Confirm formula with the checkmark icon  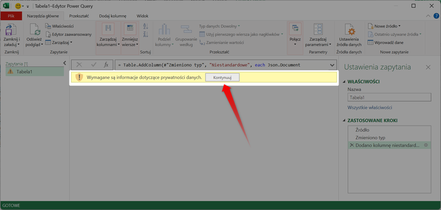(x=94, y=64)
